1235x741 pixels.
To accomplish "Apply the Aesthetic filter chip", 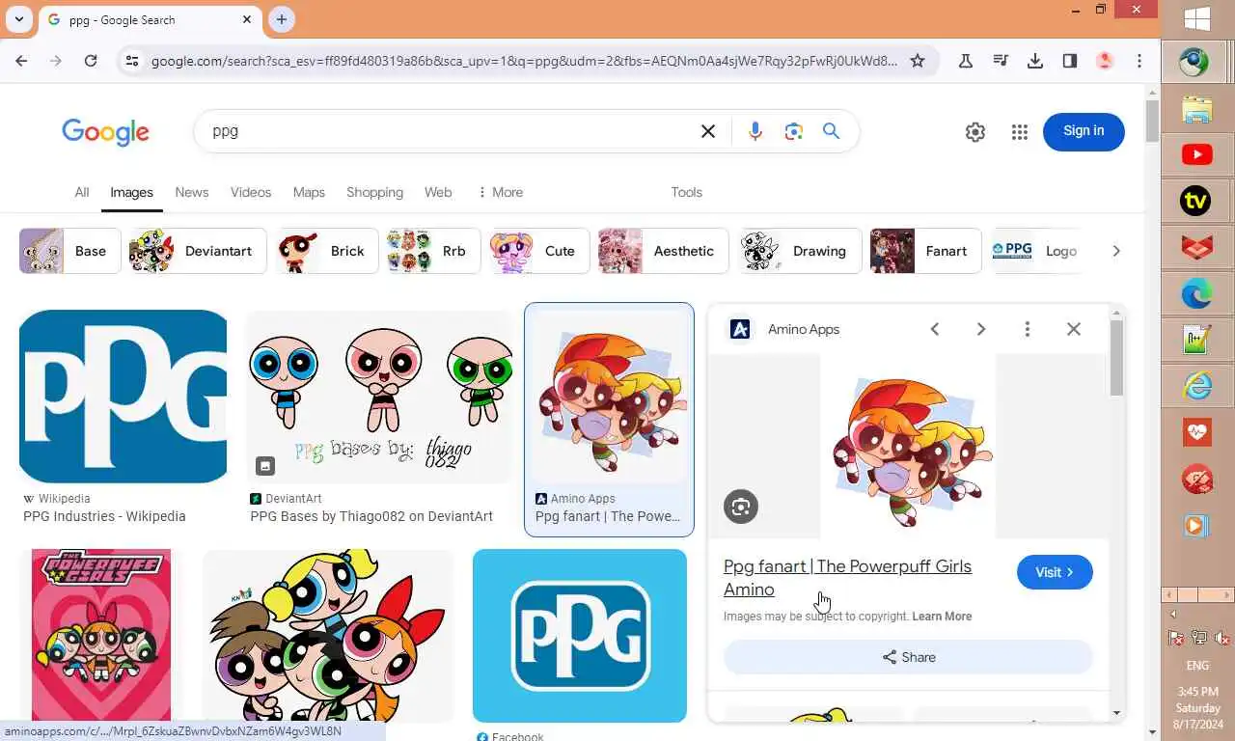I will [x=664, y=251].
